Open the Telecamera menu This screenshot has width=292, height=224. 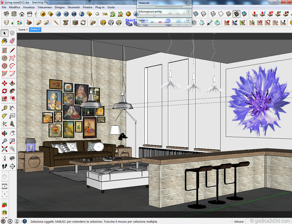tap(44, 7)
